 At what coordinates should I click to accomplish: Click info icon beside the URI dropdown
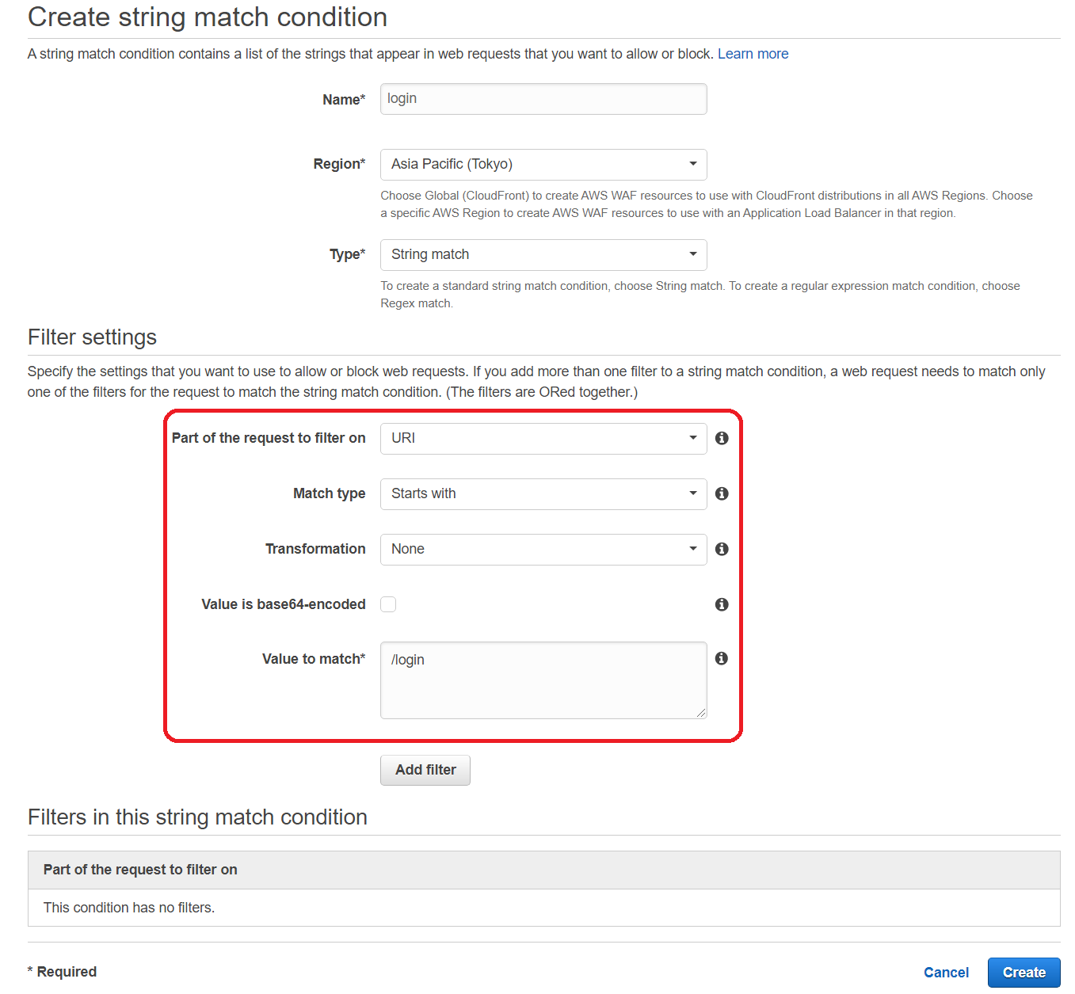[x=722, y=438]
